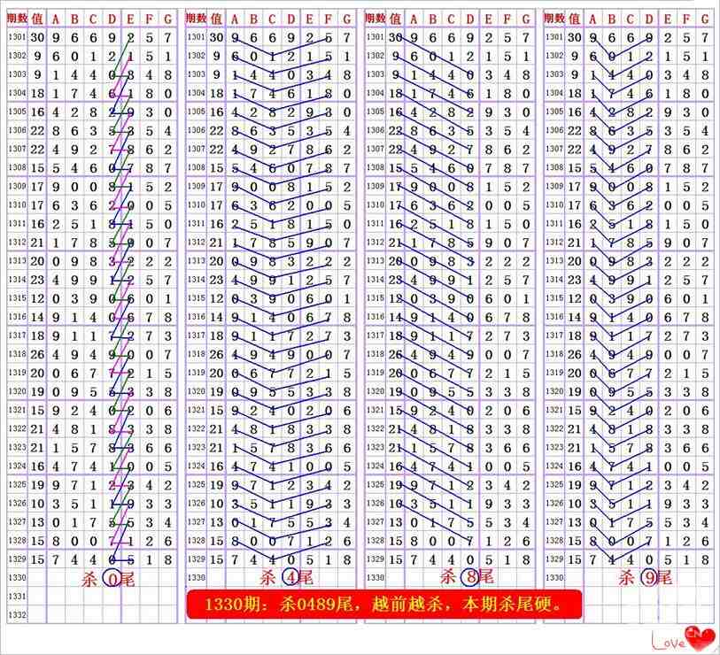Click column header G in the fourth panel
Screen dimensions: 720x655
[x=705, y=18]
